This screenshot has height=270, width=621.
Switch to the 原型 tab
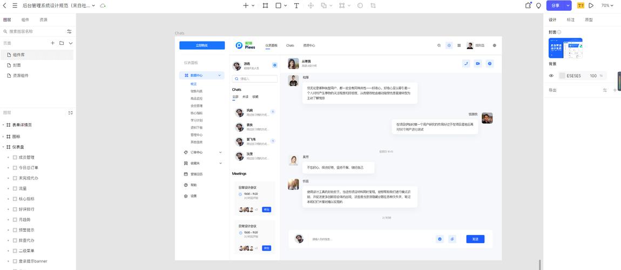click(589, 20)
